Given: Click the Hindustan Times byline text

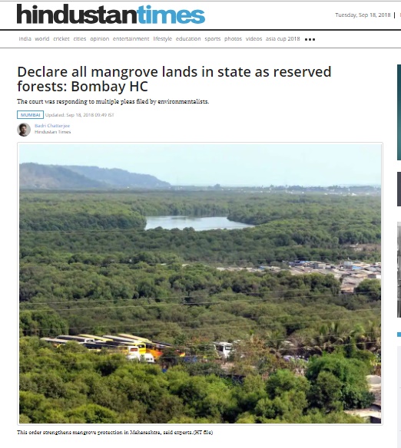Looking at the screenshot, I should click(x=53, y=132).
